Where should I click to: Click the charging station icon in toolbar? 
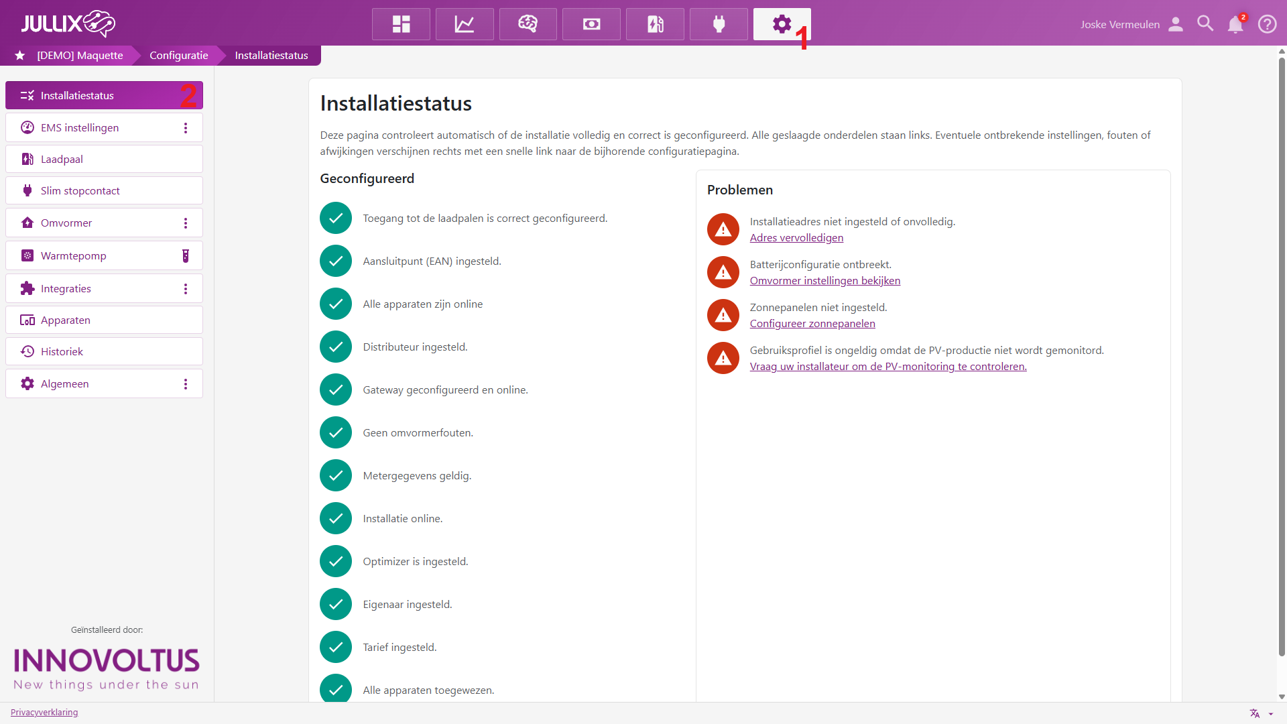pos(655,24)
